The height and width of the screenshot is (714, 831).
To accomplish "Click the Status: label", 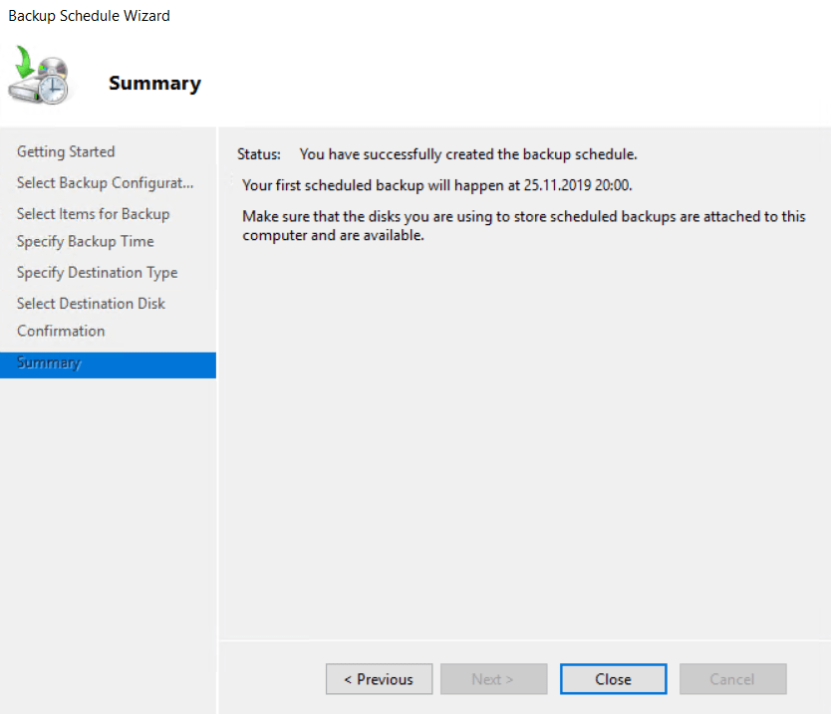I will [259, 154].
